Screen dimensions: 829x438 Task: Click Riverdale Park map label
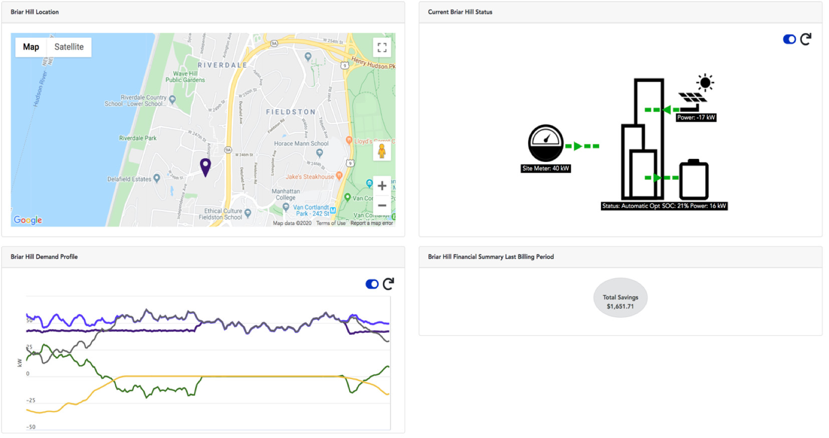tap(138, 138)
